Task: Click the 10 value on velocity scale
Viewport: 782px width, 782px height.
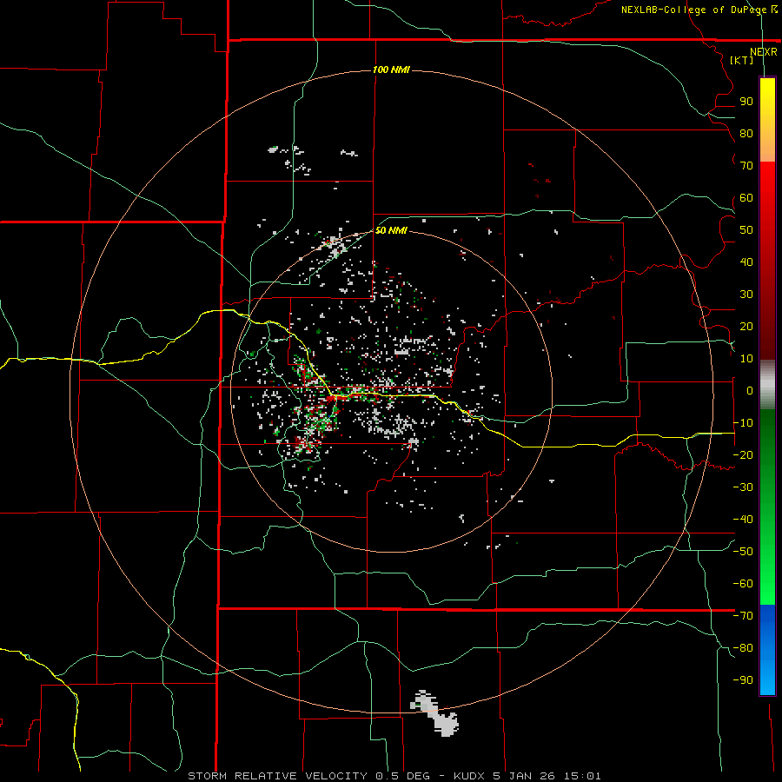Action: (x=746, y=359)
